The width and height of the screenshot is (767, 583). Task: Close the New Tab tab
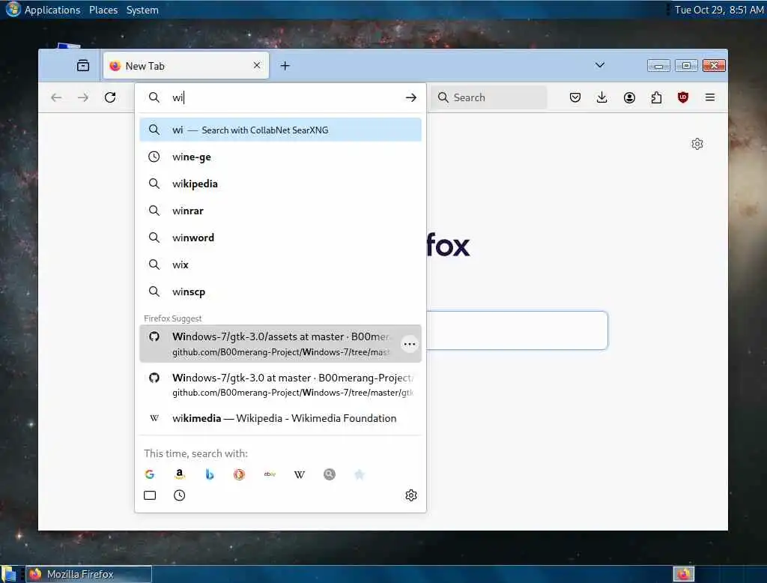(x=257, y=65)
